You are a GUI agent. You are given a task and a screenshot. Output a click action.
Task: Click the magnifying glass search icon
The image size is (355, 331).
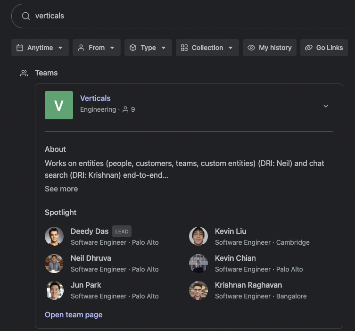tap(26, 16)
